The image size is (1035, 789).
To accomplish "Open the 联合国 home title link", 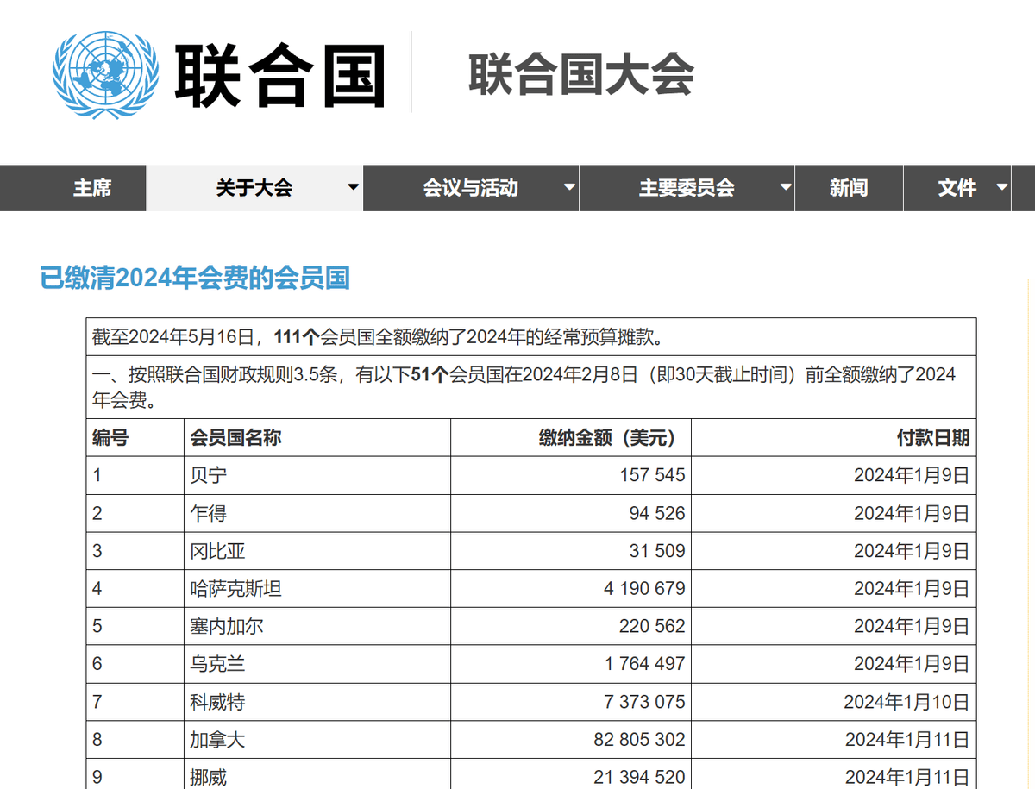I will point(280,74).
